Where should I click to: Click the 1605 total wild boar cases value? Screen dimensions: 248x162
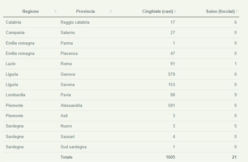[170, 157]
